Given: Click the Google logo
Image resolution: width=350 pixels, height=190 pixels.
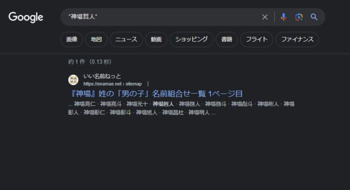Looking at the screenshot, I should [26, 17].
